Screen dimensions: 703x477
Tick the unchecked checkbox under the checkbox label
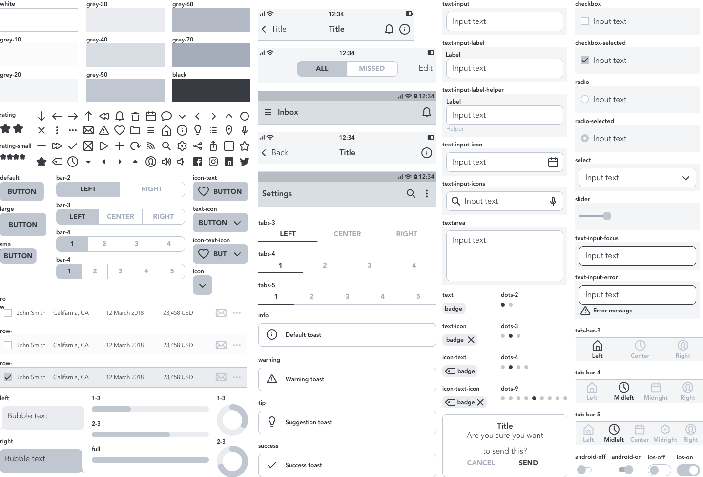(585, 21)
